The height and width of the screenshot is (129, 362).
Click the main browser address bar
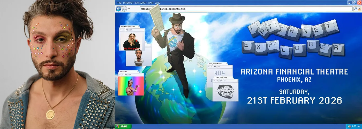point(246,9)
